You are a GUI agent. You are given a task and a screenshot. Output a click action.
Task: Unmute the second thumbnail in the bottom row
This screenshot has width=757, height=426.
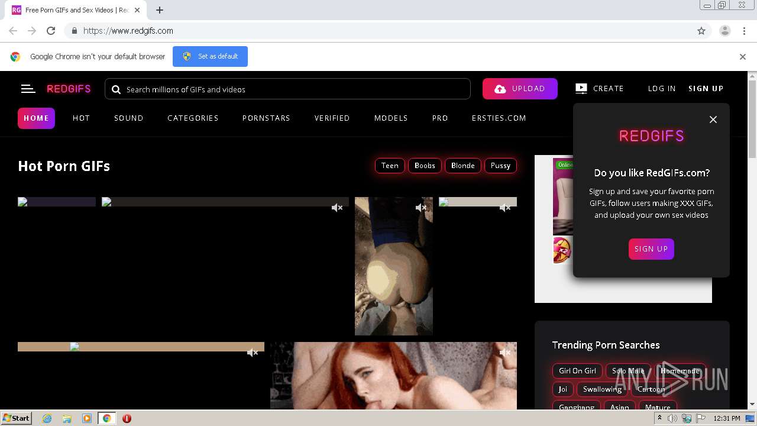click(x=505, y=353)
